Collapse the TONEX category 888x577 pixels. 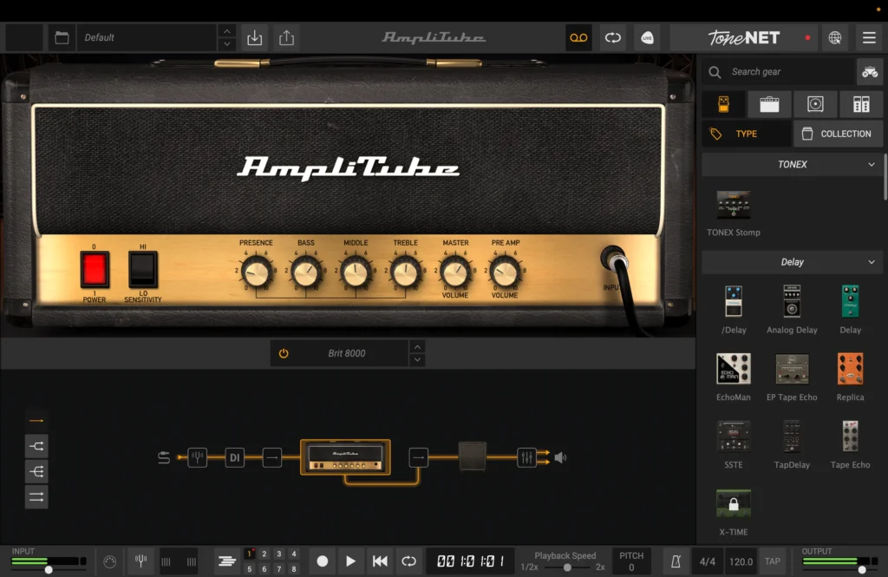tap(792, 164)
